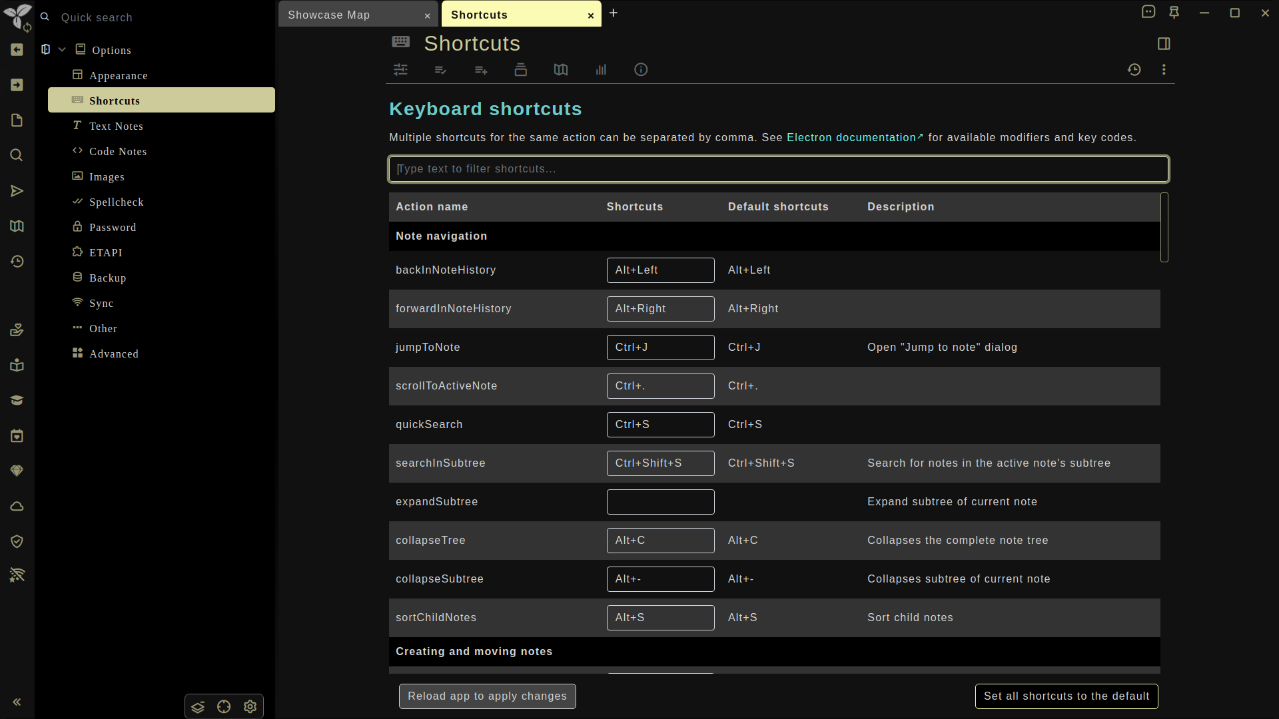1279x719 pixels.
Task: Edit the backInNoteHistory shortcut field
Action: click(x=660, y=270)
